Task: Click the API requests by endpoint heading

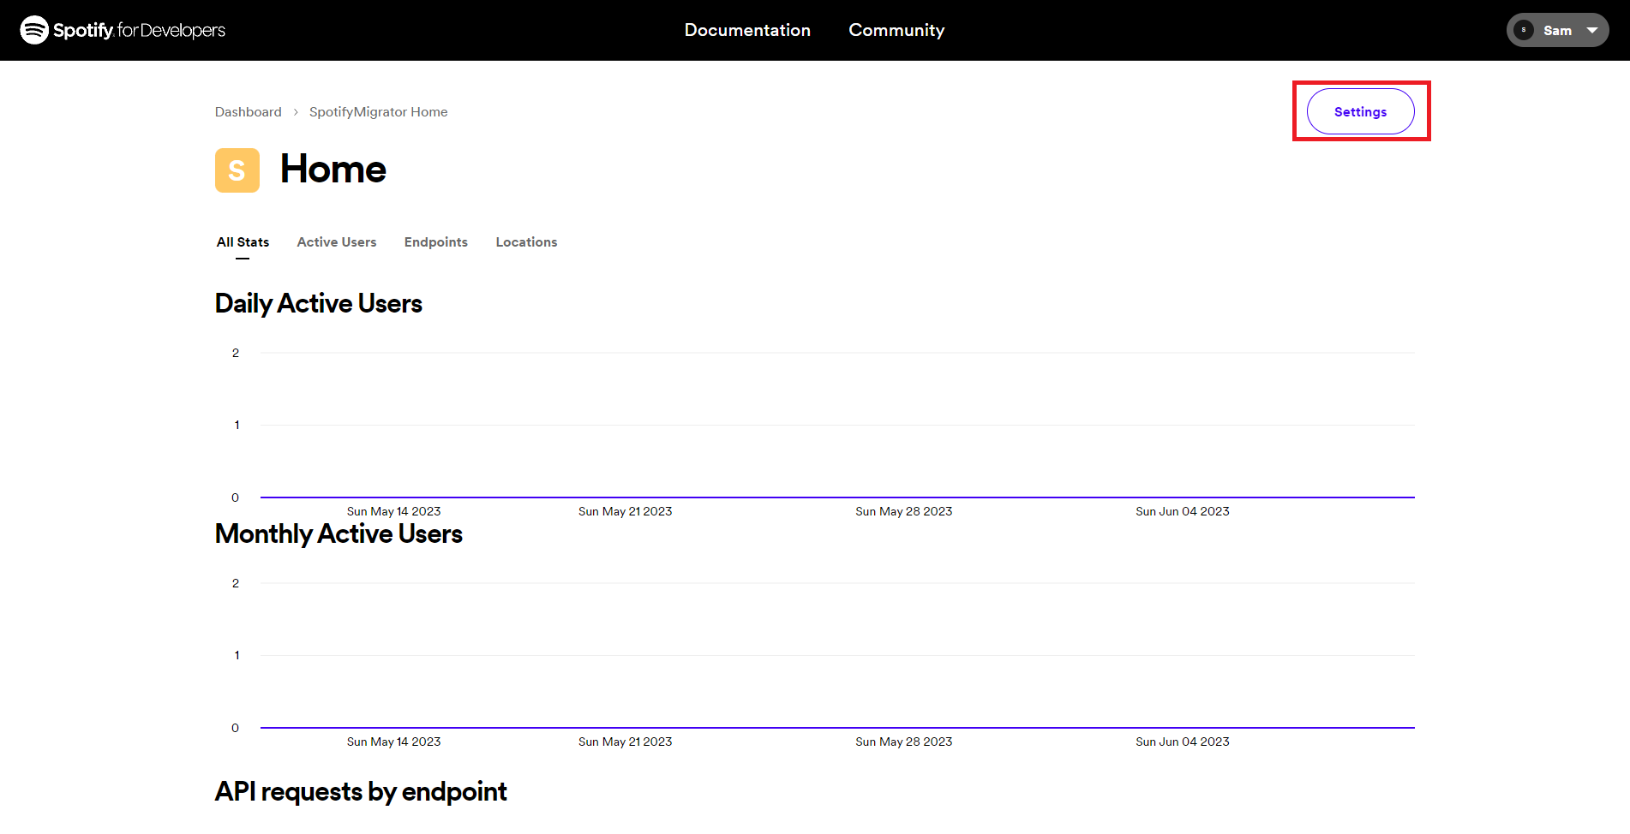Action: click(361, 792)
